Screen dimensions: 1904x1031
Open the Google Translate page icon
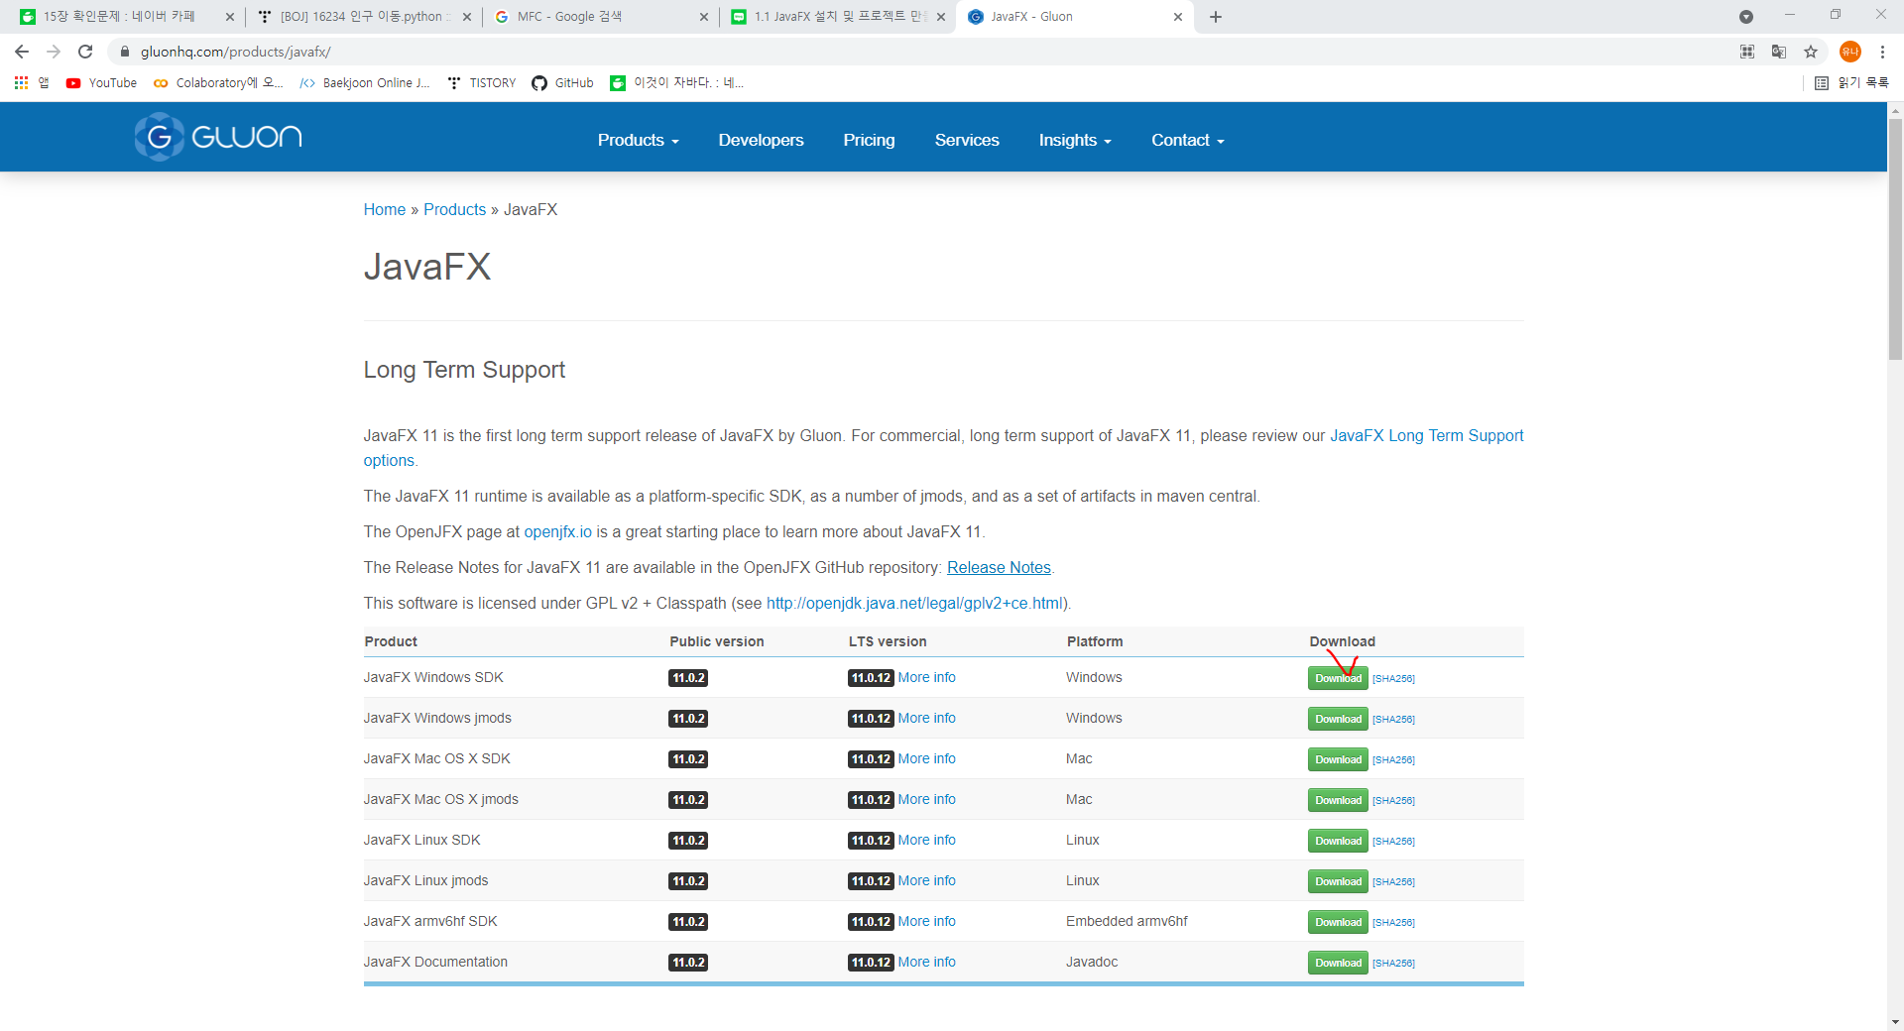click(x=1779, y=52)
